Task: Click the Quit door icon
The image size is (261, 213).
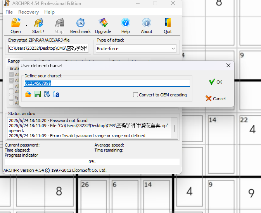Action: [x=168, y=23]
